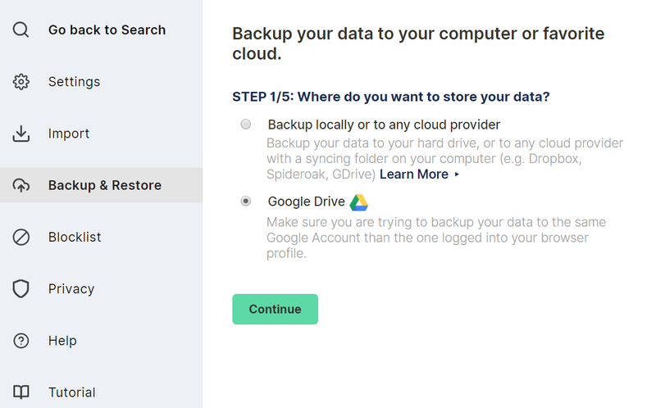The width and height of the screenshot is (656, 408).
Task: Expand the Learn More arrow
Action: tap(457, 175)
